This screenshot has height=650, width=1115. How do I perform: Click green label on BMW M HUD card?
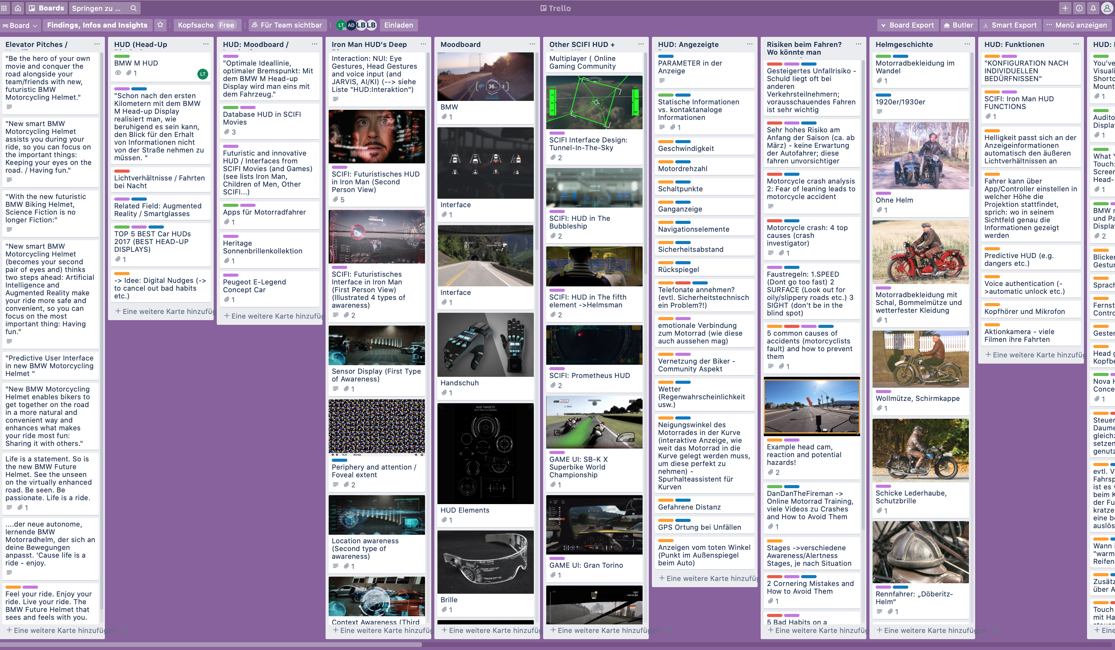pyautogui.click(x=122, y=56)
